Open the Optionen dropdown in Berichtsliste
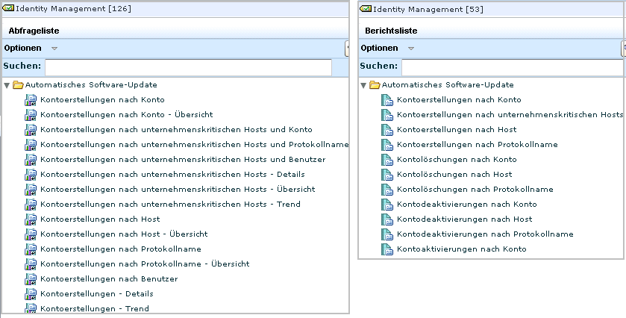 [411, 49]
